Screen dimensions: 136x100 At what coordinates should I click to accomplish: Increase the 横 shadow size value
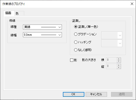pyautogui.click(x=119, y=59)
